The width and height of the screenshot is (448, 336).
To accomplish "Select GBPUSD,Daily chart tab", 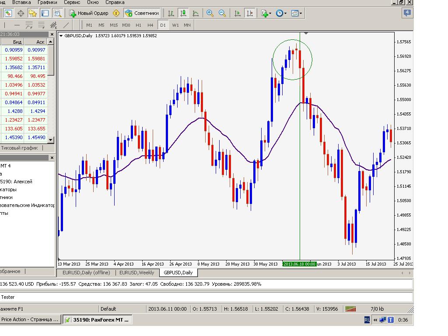I will tap(178, 273).
